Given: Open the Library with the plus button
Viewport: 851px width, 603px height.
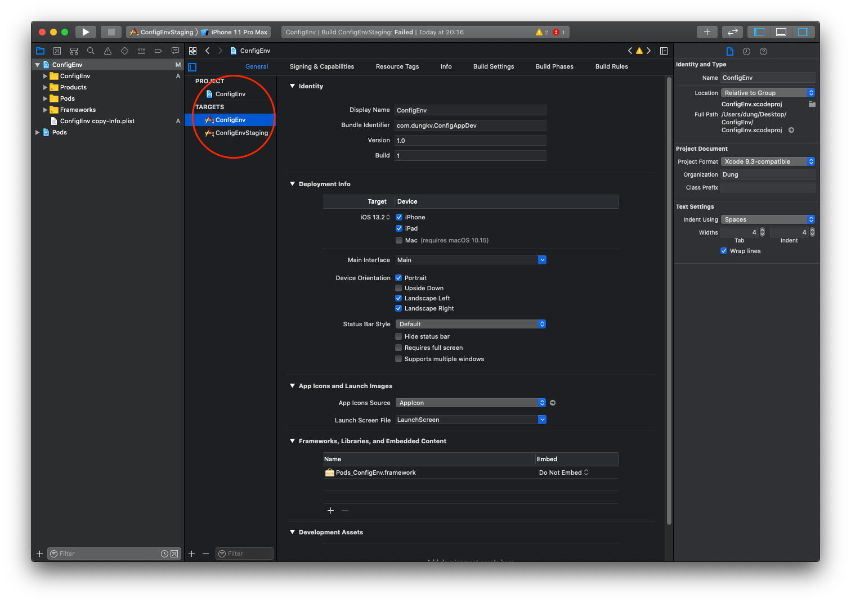Looking at the screenshot, I should point(707,32).
